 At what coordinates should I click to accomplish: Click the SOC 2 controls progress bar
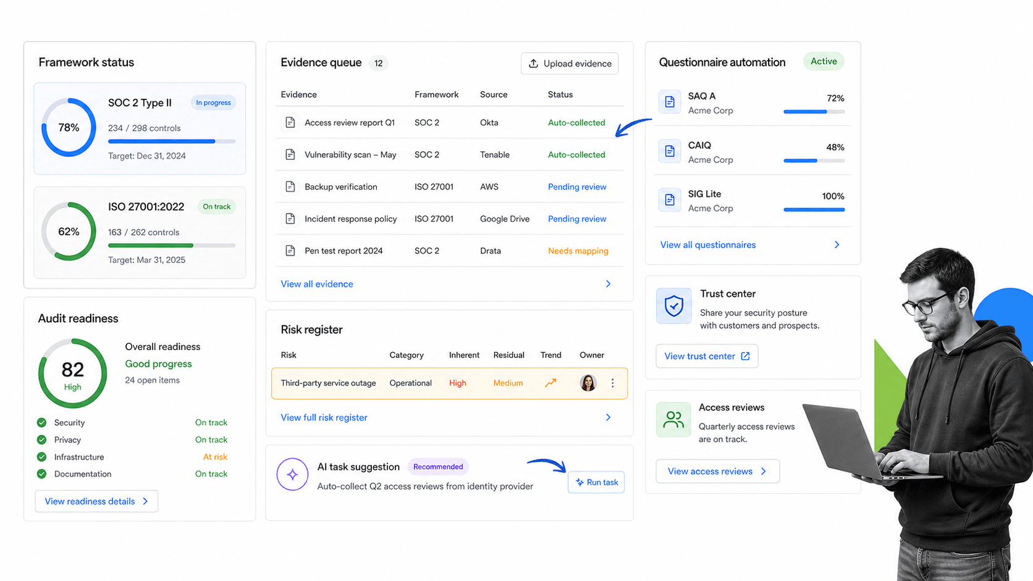point(172,141)
